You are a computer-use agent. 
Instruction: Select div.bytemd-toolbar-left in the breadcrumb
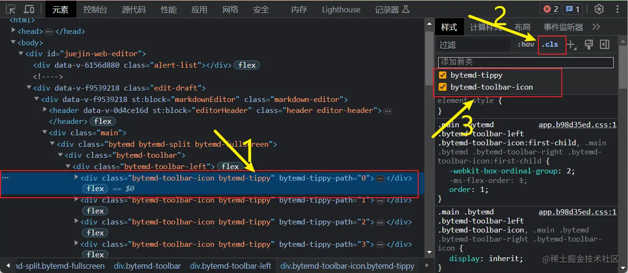pos(230,266)
